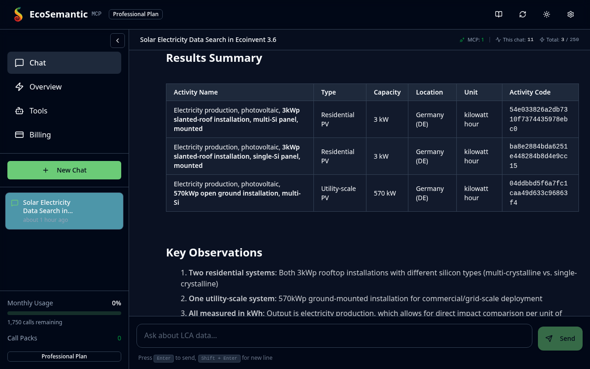Click the Professional Plan button in sidebar
Screen dimensions: 590x369
[x=64, y=357]
